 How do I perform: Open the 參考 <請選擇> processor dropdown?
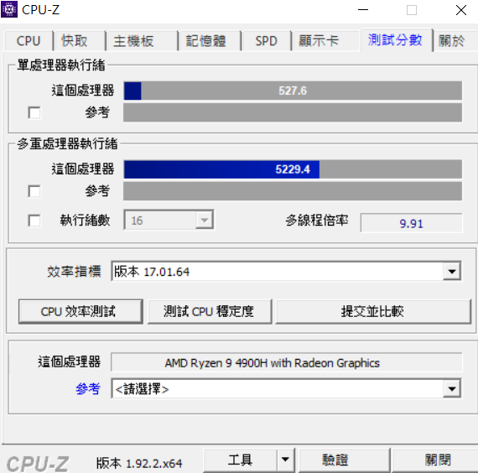tap(286, 388)
